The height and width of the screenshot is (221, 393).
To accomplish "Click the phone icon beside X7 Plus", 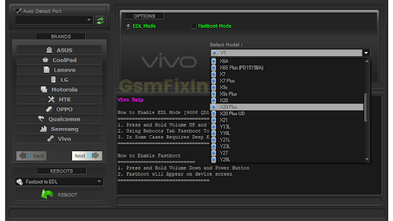I will click(214, 80).
